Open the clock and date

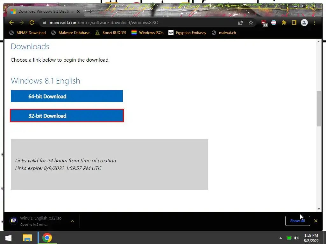click(311, 238)
